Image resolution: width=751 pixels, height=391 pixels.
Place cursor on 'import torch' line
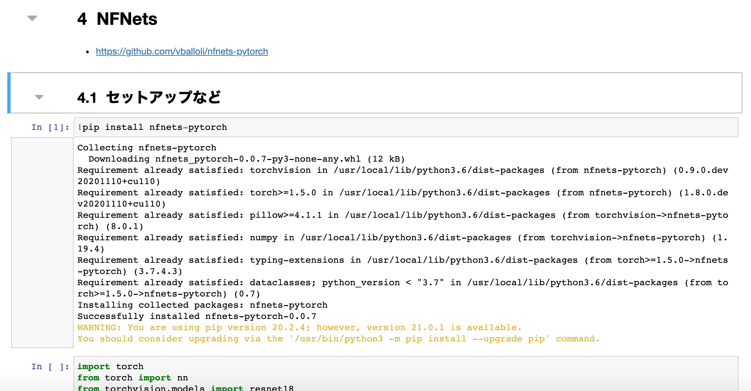111,367
